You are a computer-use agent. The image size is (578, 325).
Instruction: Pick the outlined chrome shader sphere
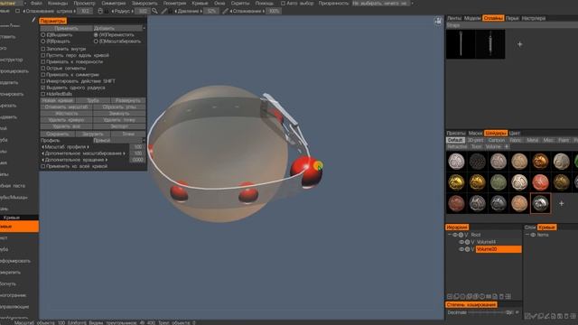pyautogui.click(x=540, y=203)
